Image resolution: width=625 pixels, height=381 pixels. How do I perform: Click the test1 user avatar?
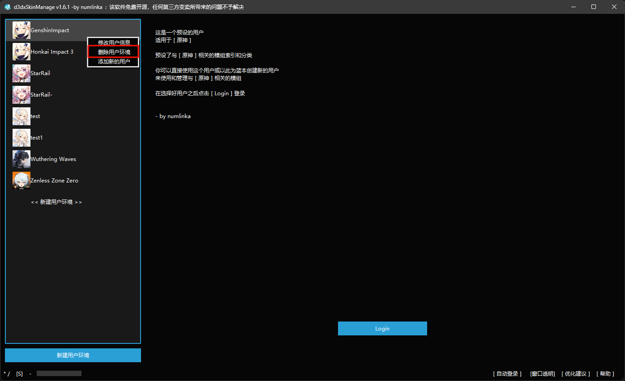(x=21, y=138)
